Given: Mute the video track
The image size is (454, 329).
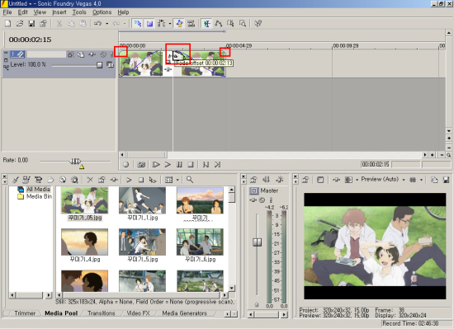Looking at the screenshot, I should [x=103, y=54].
